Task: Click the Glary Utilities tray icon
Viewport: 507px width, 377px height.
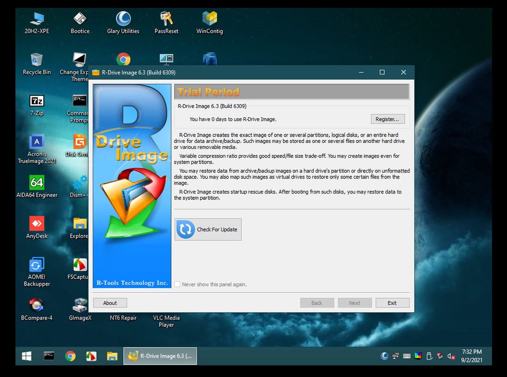Action: [x=384, y=356]
